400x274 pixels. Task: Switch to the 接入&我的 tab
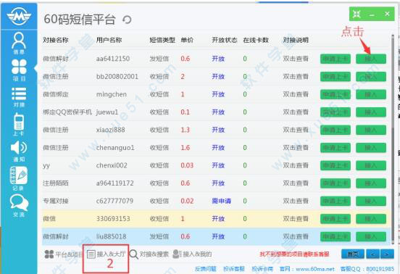click(192, 254)
